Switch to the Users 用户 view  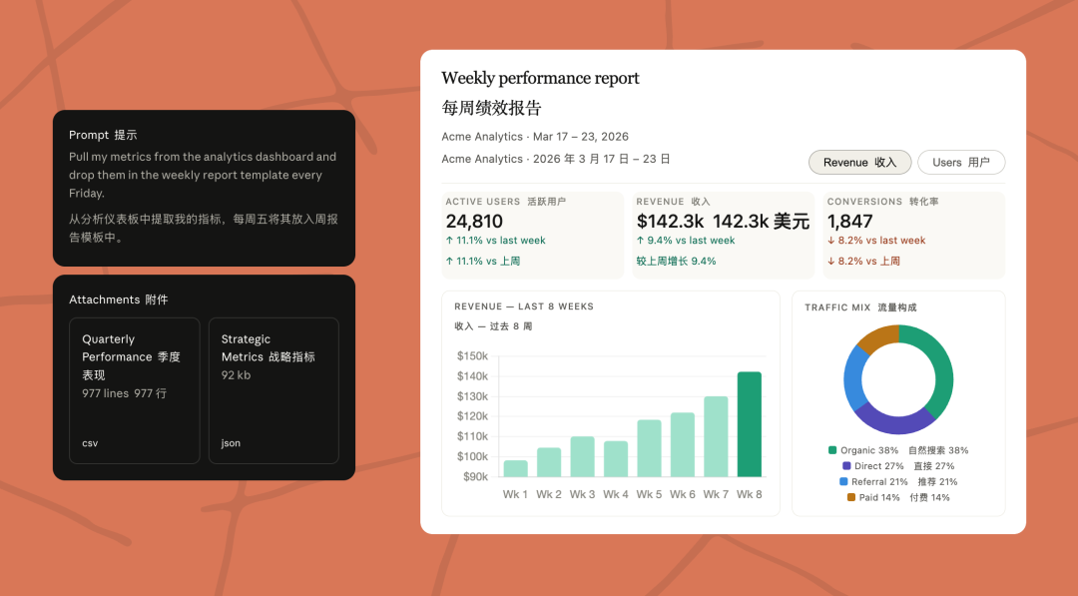(x=960, y=163)
